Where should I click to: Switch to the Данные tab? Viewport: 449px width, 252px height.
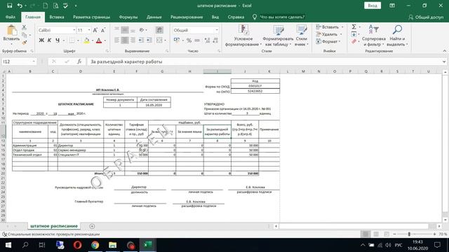[154, 17]
